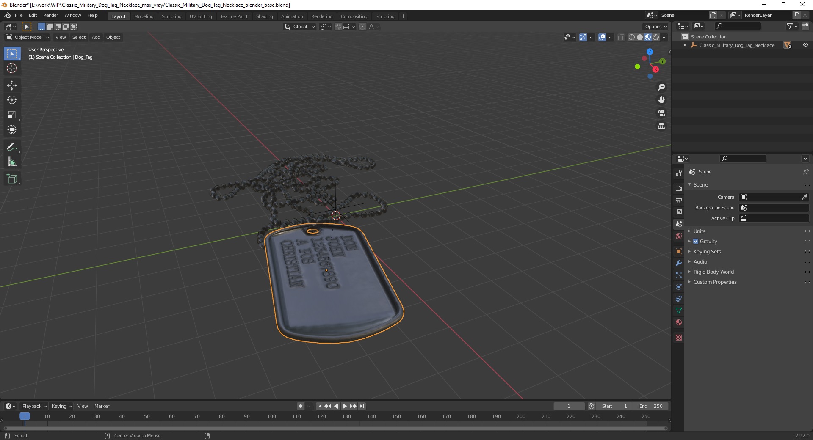The width and height of the screenshot is (813, 440).
Task: Open the Object Mode dropdown
Action: [x=28, y=37]
